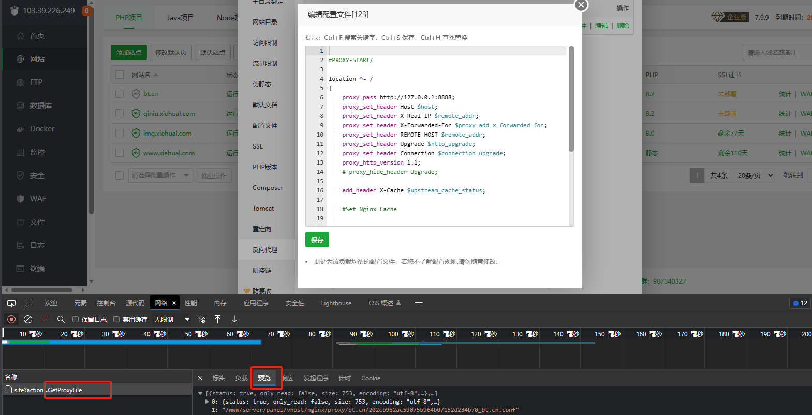Open the 20条/页 page size dropdown
Image resolution: width=812 pixels, height=415 pixels.
coord(754,175)
